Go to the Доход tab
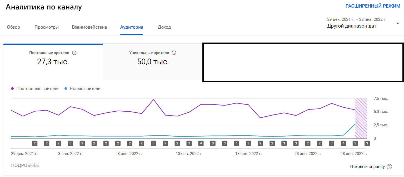Viewport: 404px width, 177px height. click(164, 27)
